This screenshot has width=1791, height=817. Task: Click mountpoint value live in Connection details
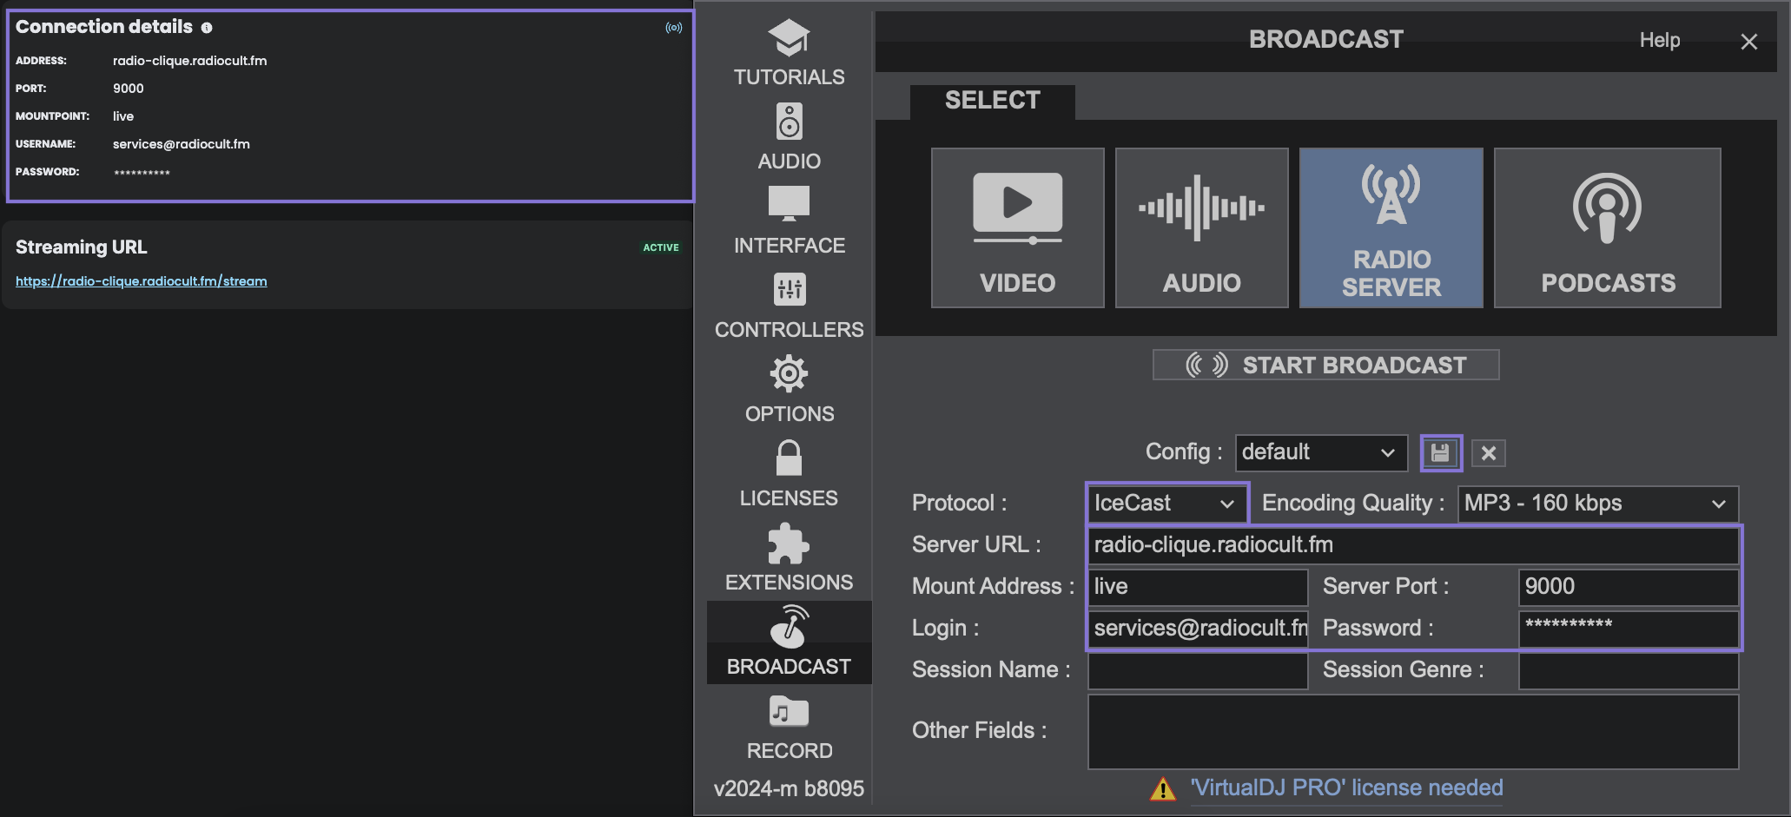point(123,116)
